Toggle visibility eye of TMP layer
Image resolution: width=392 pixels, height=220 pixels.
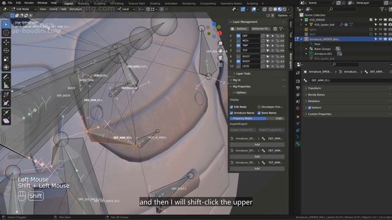(x=238, y=46)
